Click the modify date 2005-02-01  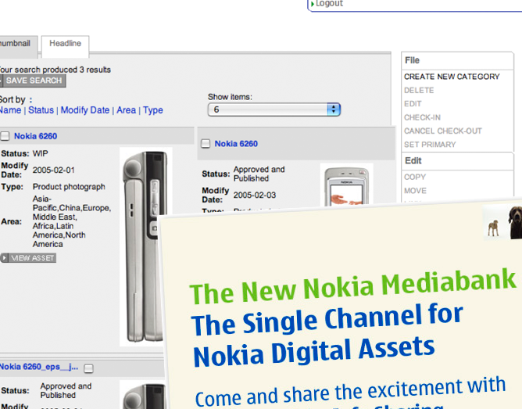point(53,170)
